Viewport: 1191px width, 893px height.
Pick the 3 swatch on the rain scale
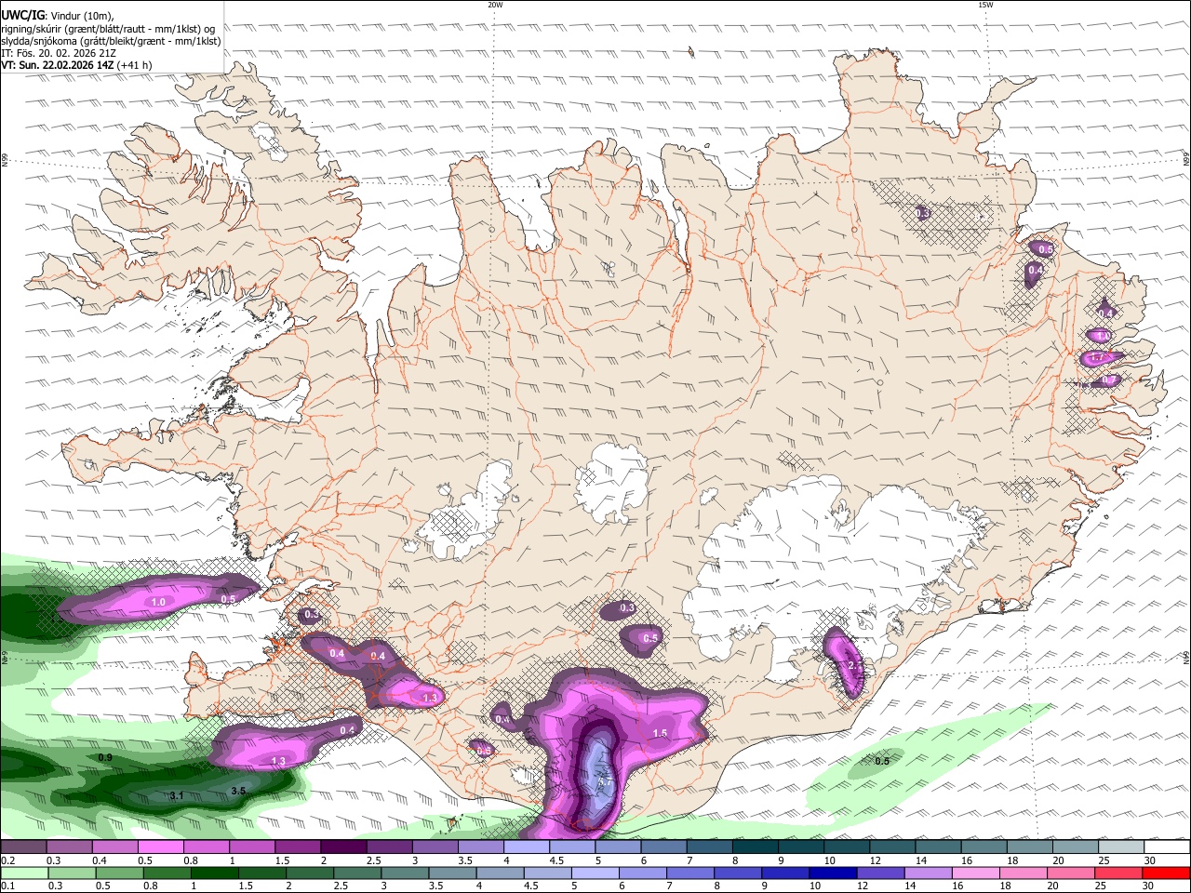(405, 873)
